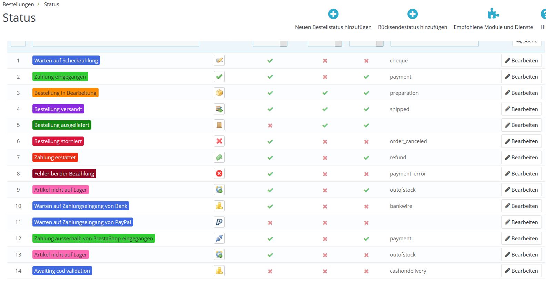
Task: Click the truck icon for Bestellung versandt
Action: [x=219, y=109]
